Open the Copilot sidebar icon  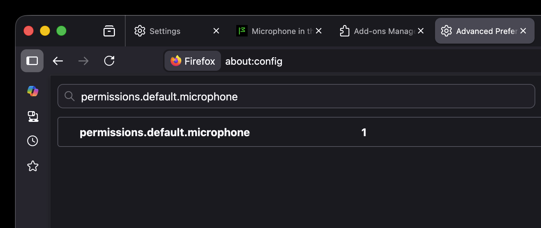(33, 91)
